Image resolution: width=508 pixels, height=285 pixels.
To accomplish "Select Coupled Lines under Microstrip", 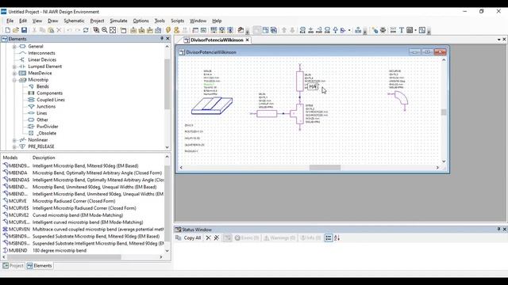I will point(51,100).
